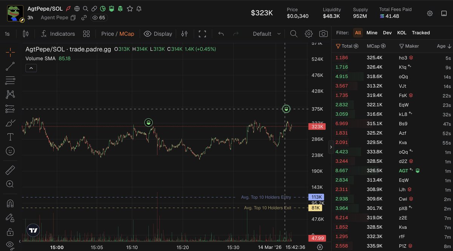This screenshot has height=251, width=453.
Task: Open the Default layout dropdown
Action: (x=266, y=34)
